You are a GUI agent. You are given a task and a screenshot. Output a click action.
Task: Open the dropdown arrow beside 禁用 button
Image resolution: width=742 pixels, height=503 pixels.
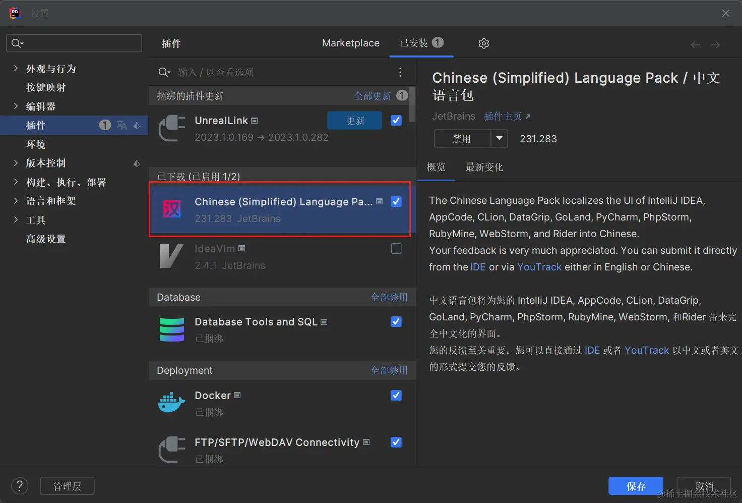(499, 138)
